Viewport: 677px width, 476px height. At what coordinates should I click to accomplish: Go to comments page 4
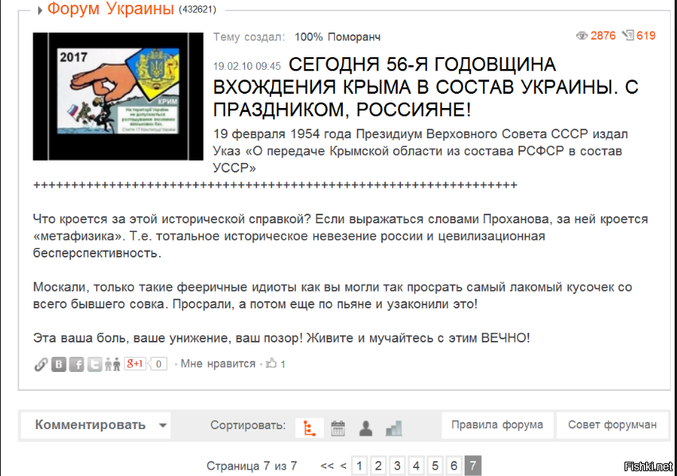click(x=416, y=466)
